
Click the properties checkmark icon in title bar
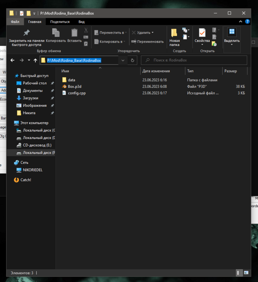pos(22,13)
